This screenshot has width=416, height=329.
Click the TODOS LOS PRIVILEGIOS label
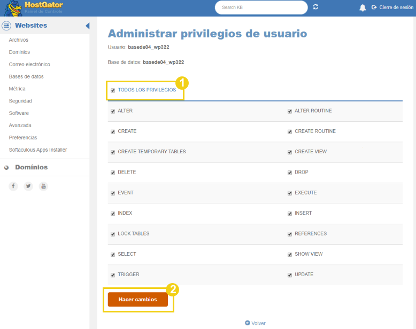(x=147, y=90)
